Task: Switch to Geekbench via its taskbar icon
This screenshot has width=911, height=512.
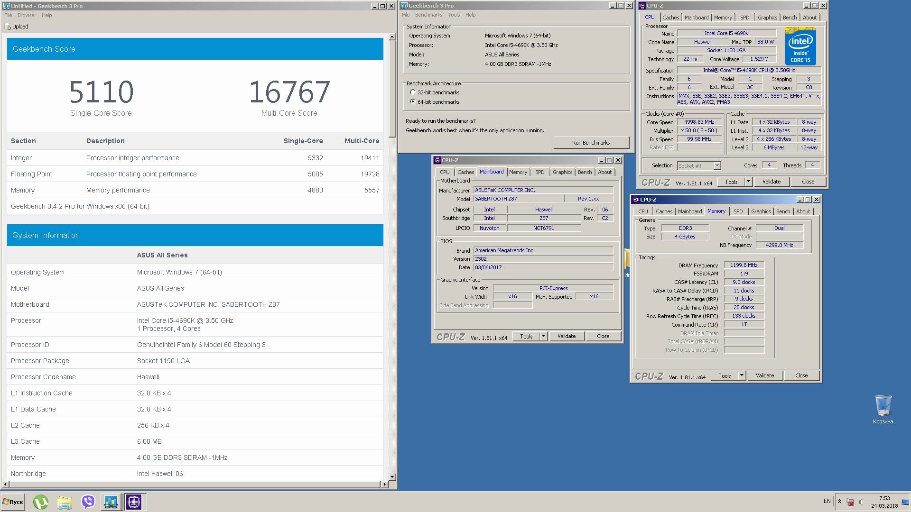Action: (111, 502)
